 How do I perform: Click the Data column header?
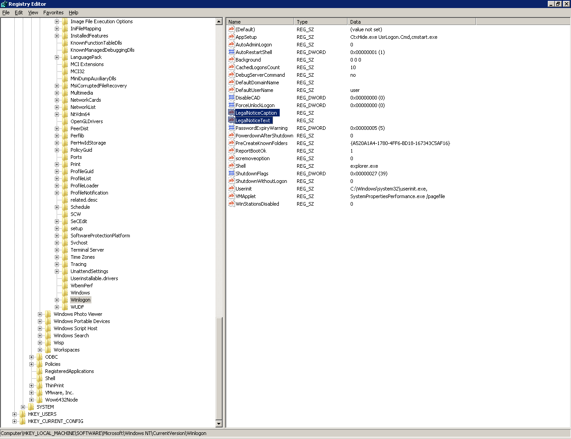coord(411,21)
